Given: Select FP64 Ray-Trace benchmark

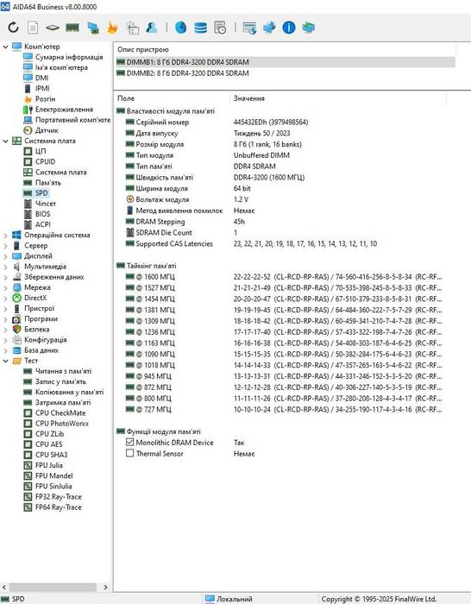Looking at the screenshot, I should (x=58, y=507).
